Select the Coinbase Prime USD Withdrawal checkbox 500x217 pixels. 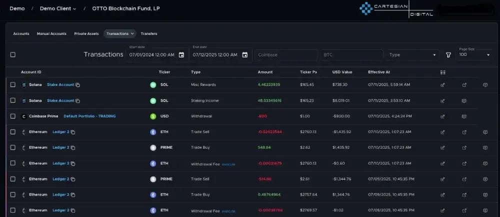pos(13,116)
